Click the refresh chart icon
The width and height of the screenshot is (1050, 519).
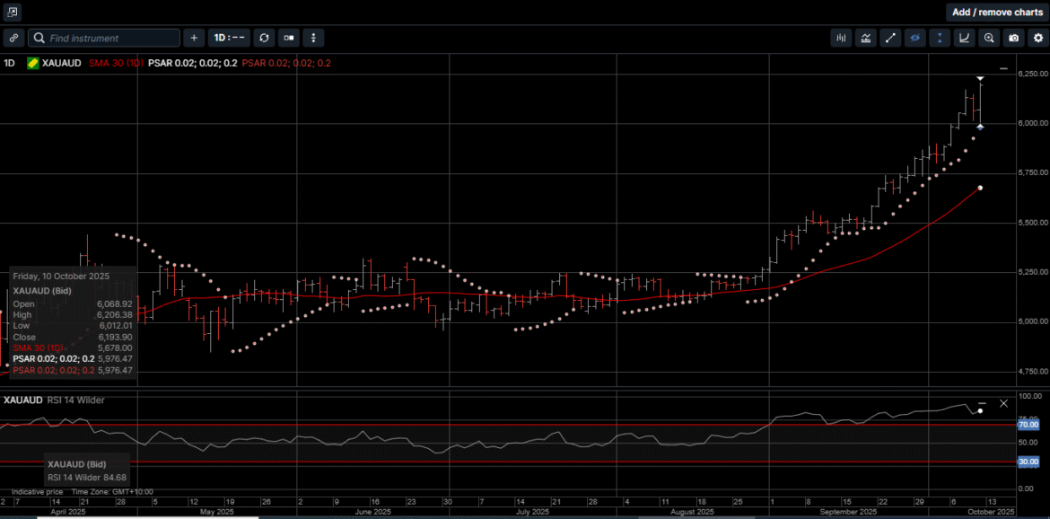[x=264, y=38]
